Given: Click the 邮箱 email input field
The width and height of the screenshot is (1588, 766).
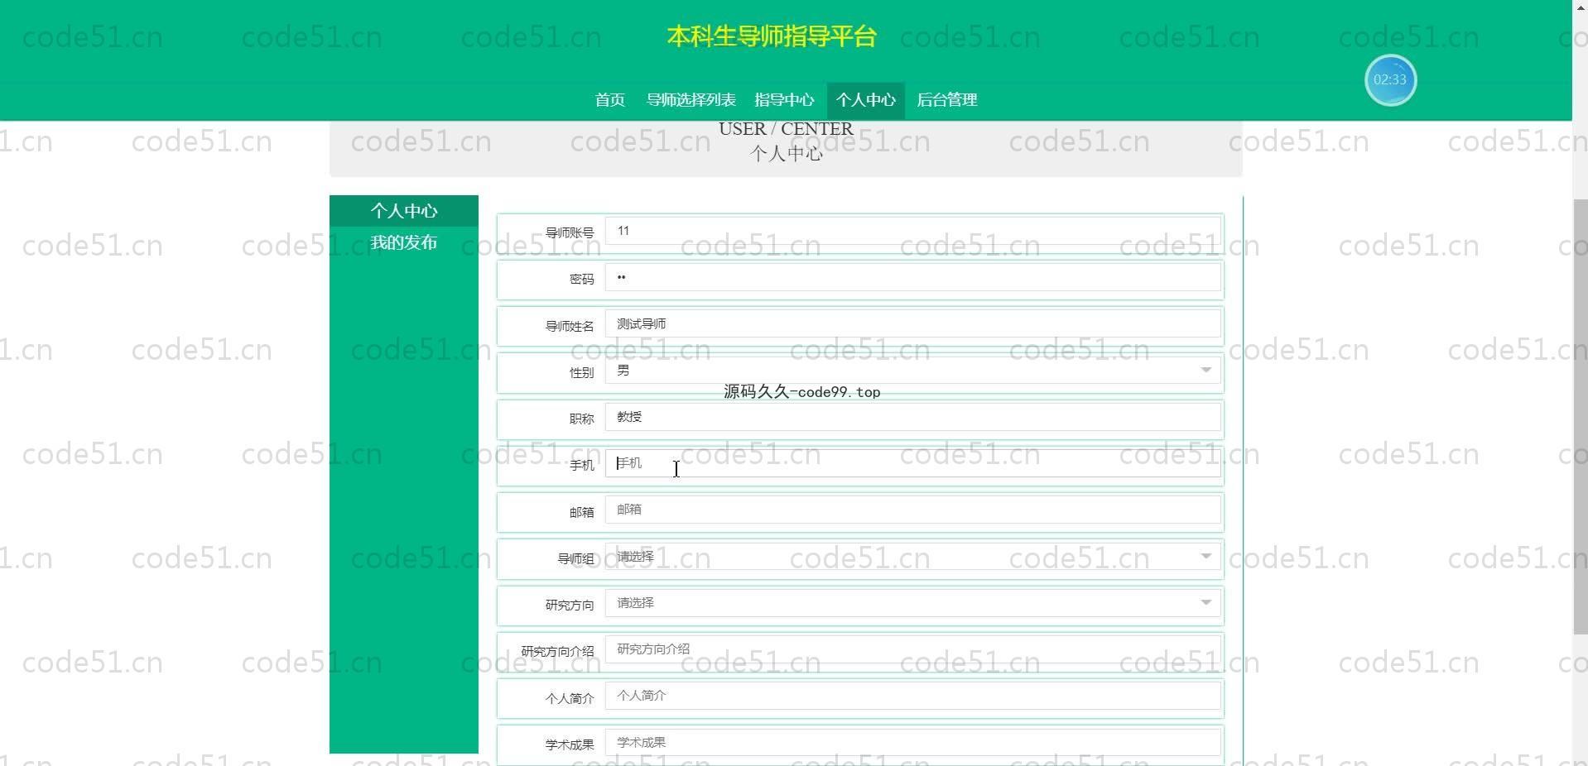Looking at the screenshot, I should (913, 510).
